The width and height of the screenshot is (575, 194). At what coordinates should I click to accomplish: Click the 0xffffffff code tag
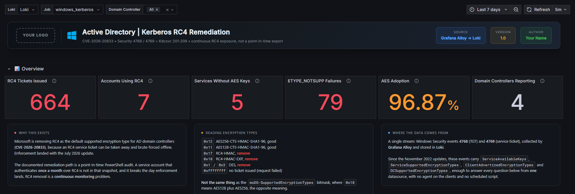pos(214,171)
